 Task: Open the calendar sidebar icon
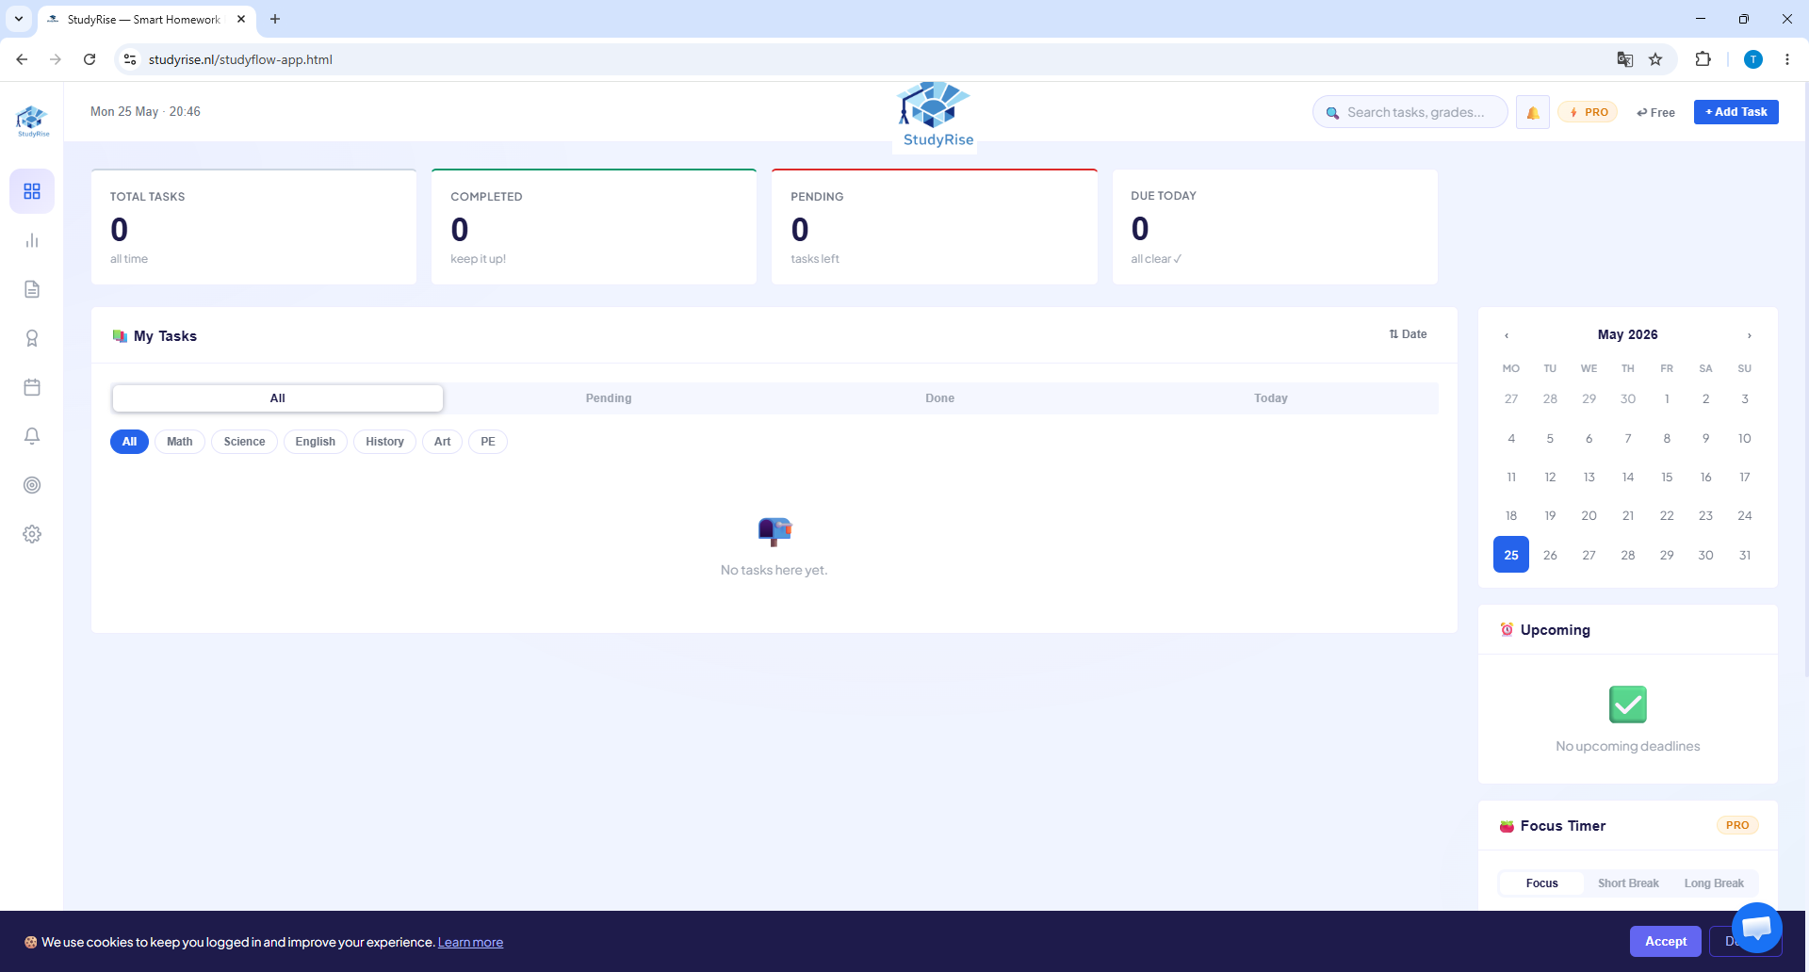click(x=32, y=387)
